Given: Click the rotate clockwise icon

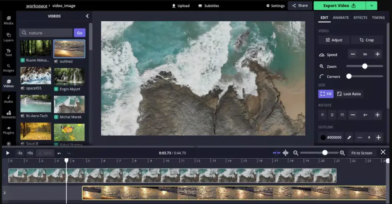Looking at the screenshot, I should coord(323,115).
